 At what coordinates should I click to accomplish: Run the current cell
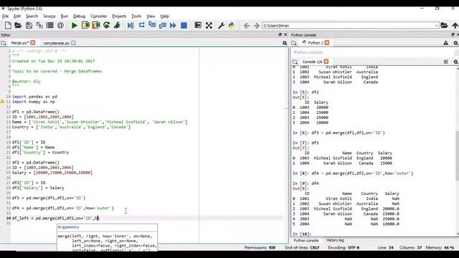85,26
